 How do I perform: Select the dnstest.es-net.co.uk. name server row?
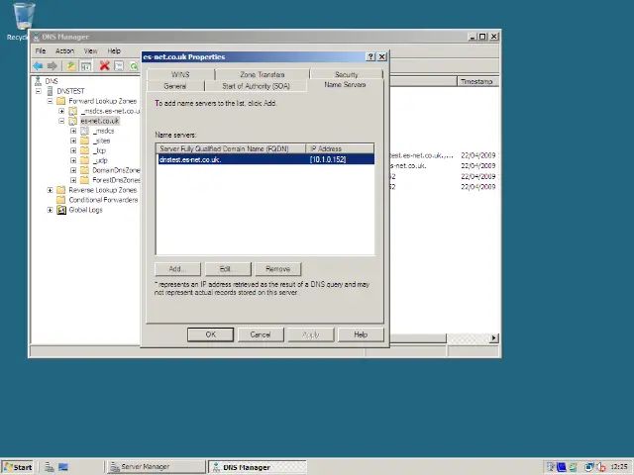pyautogui.click(x=266, y=159)
